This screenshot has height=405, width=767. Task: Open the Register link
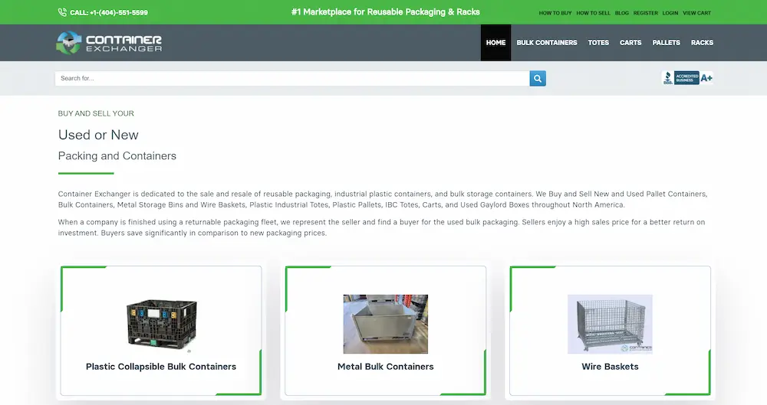pyautogui.click(x=646, y=13)
